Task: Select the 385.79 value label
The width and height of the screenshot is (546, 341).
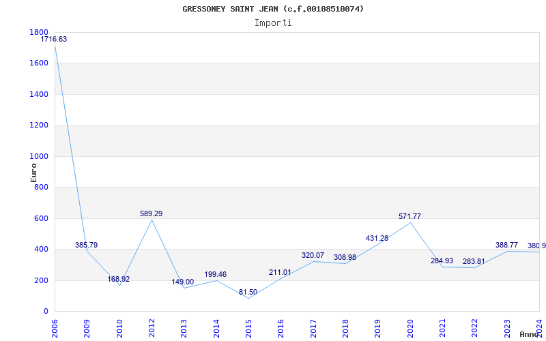Action: (x=87, y=245)
